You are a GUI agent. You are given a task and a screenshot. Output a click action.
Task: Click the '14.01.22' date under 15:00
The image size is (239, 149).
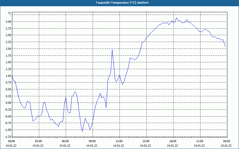[145, 146]
